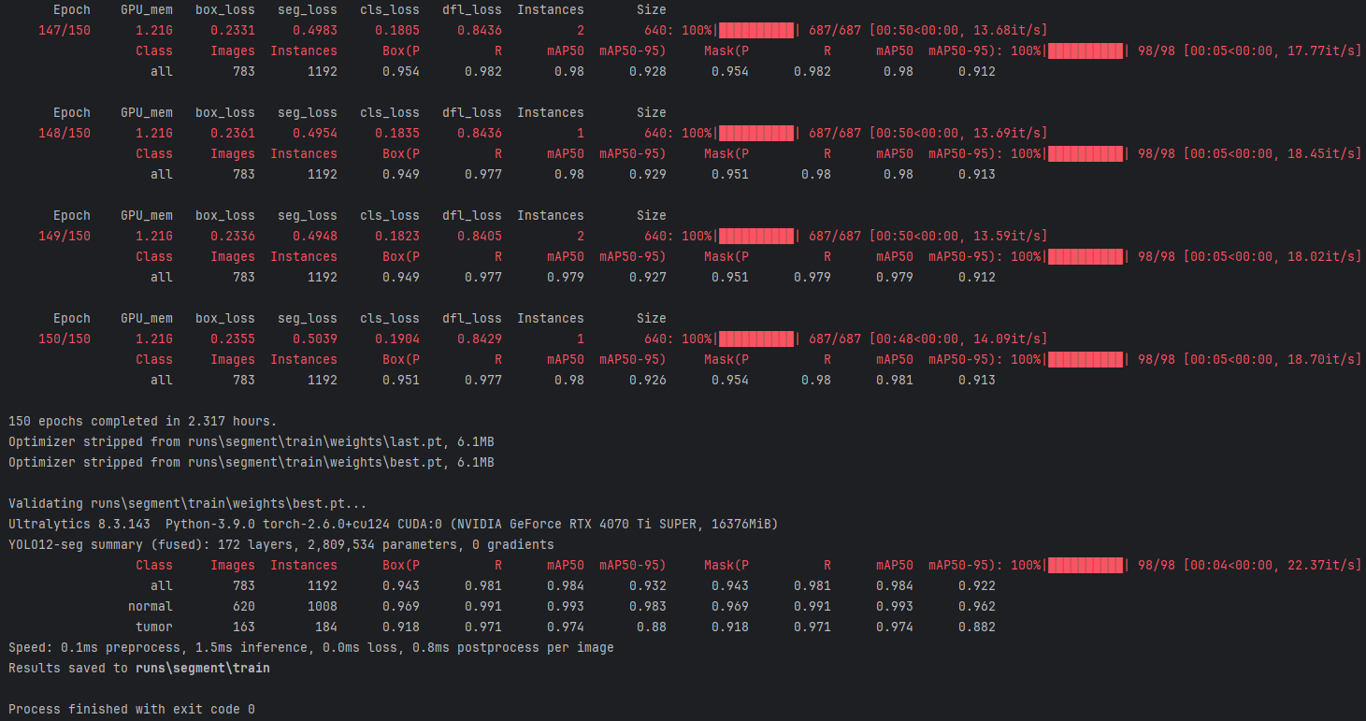Select the 'tumor' class row label
1366x721 pixels.
pos(153,627)
